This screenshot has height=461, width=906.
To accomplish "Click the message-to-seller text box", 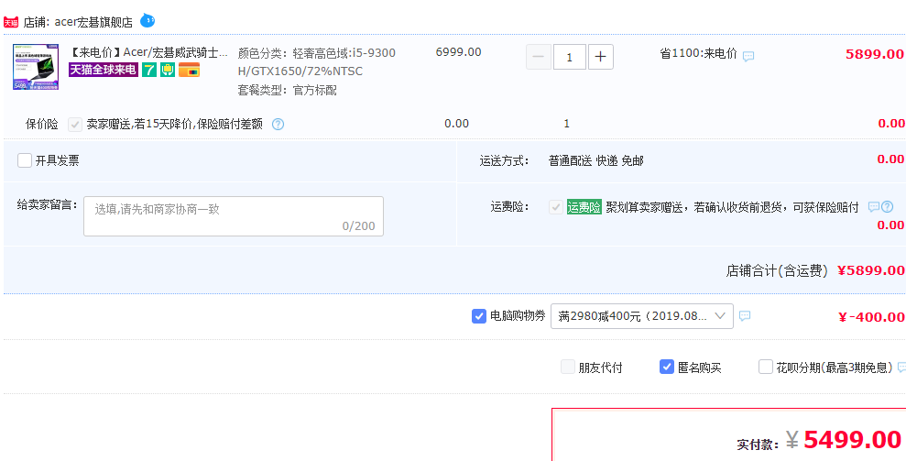I will pyautogui.click(x=234, y=216).
